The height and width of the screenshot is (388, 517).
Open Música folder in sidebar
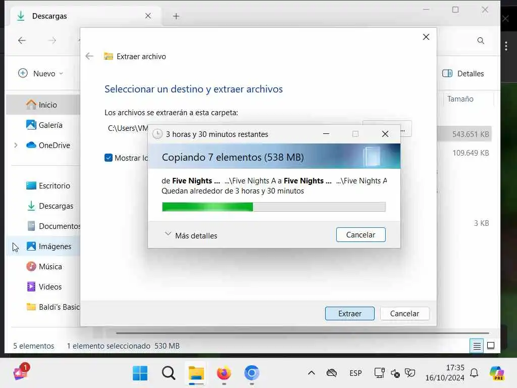(x=44, y=266)
